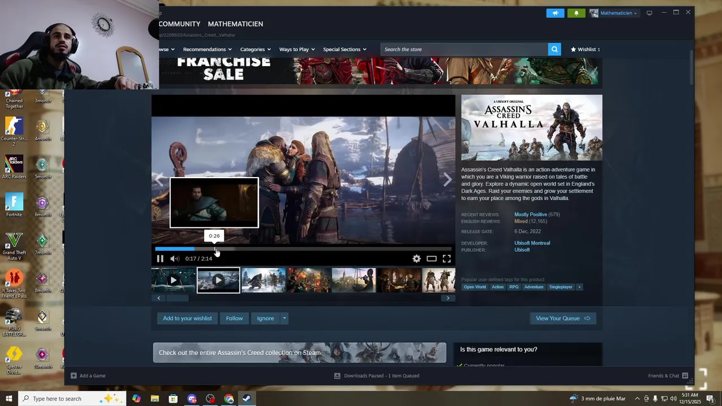This screenshot has width=722, height=406.
Task: Click the Ignore button
Action: (x=265, y=318)
